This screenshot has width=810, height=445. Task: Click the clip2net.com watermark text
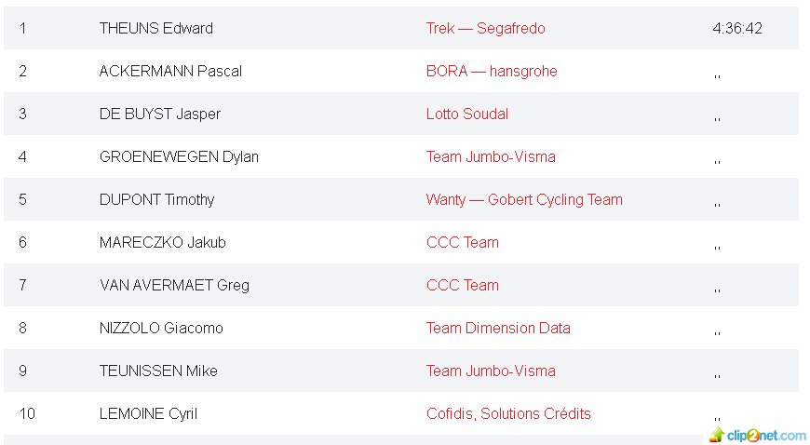coord(766,436)
